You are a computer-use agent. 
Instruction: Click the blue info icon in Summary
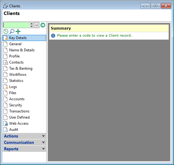click(53, 35)
